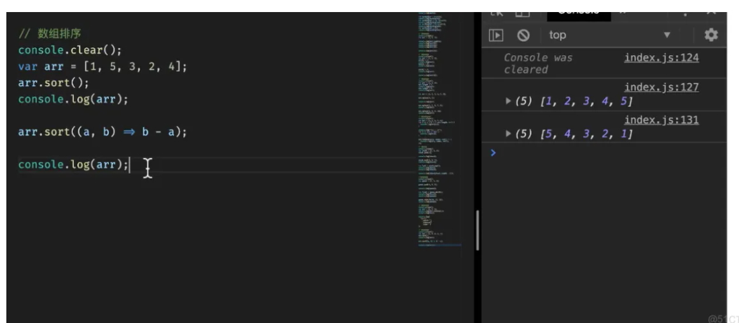Show more DevTools tabs chevron
Image resolution: width=739 pixels, height=323 pixels.
(623, 14)
